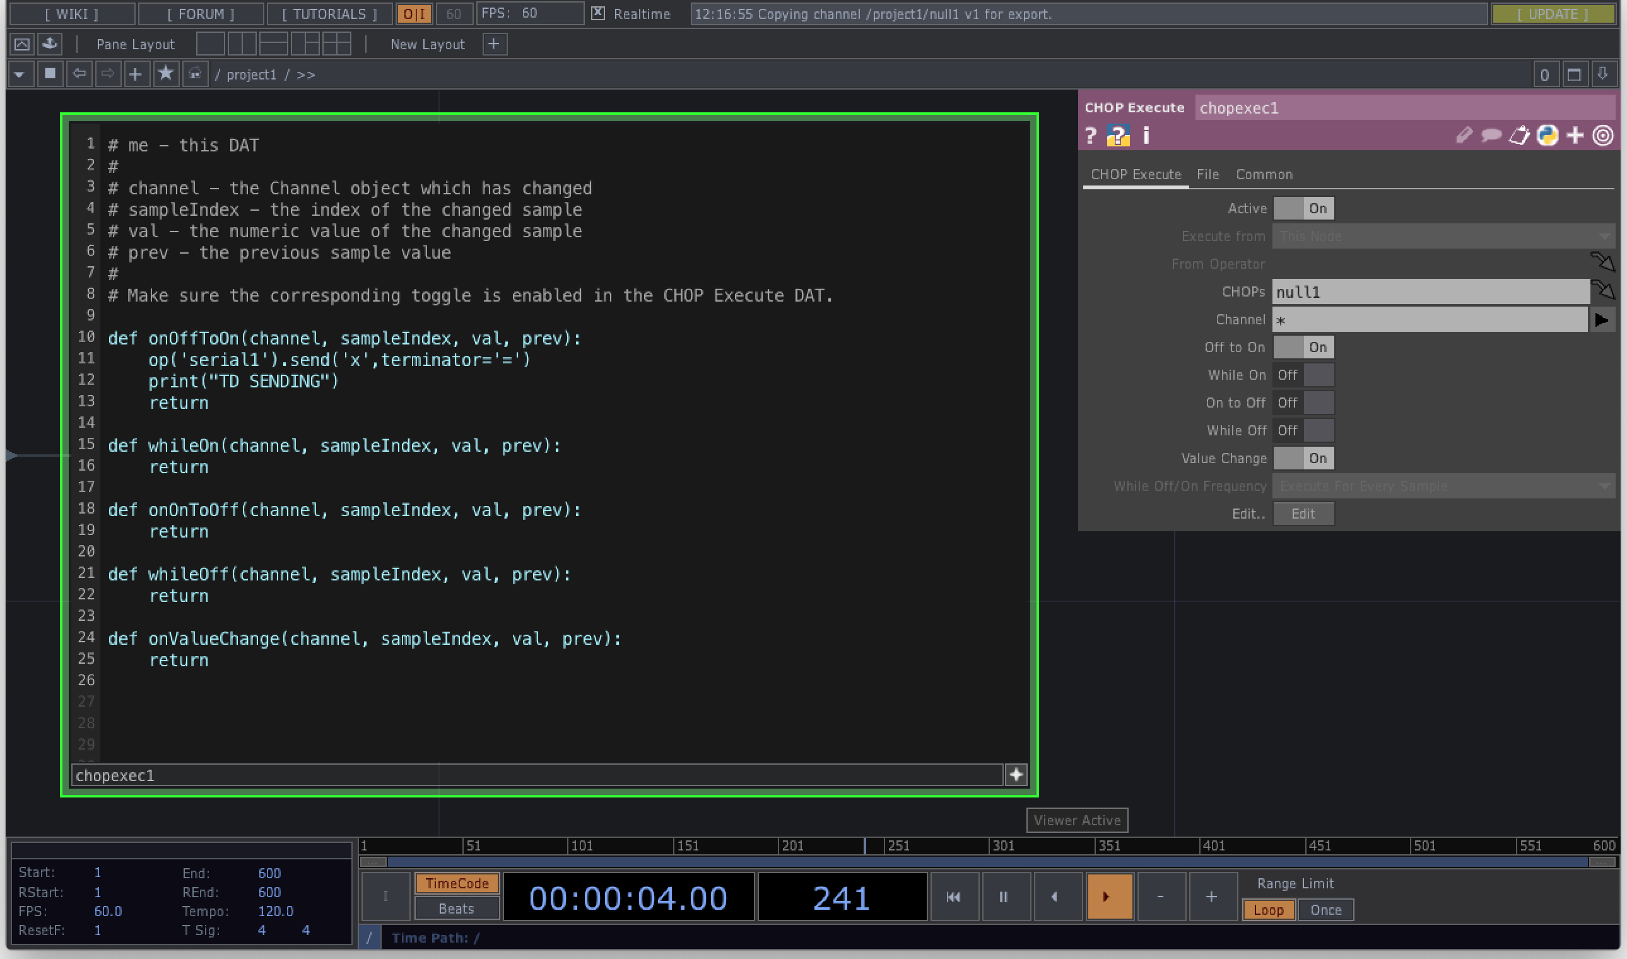Select Loop range limit mode
This screenshot has height=959, width=1627.
coord(1269,910)
